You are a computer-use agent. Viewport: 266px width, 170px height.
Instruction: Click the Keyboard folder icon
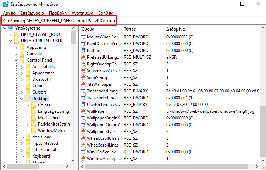coord(28,156)
